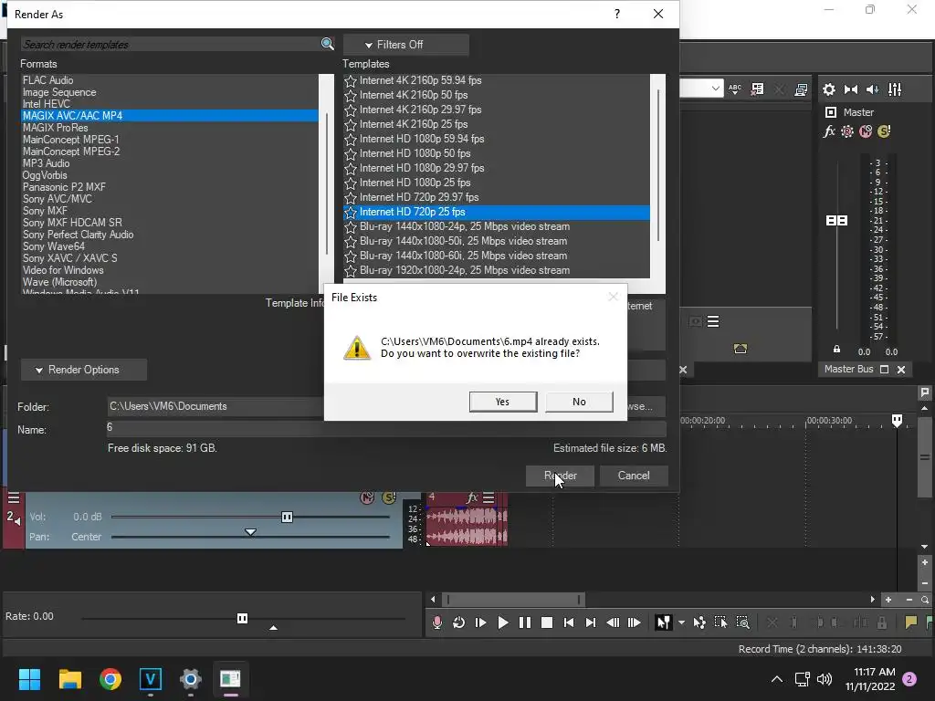This screenshot has width=935, height=701.
Task: Toggle Master solo button
Action: 884,131
